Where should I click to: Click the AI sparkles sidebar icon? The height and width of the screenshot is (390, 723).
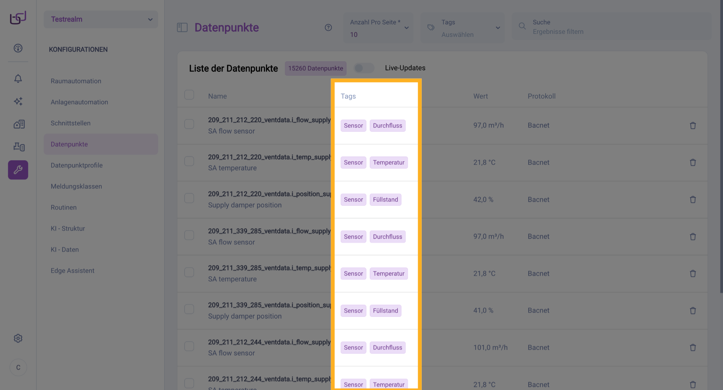click(x=18, y=101)
